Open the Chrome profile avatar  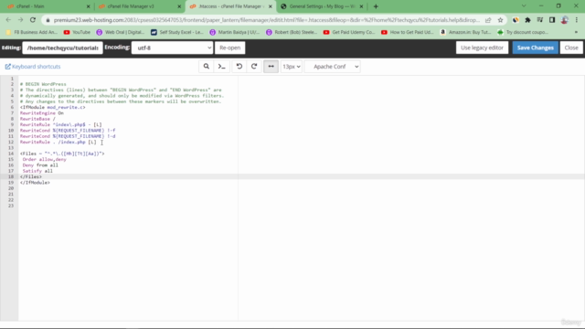coord(565,20)
